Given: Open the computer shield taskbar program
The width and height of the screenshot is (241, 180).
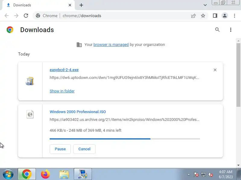Looking at the screenshot, I should (x=83, y=174).
